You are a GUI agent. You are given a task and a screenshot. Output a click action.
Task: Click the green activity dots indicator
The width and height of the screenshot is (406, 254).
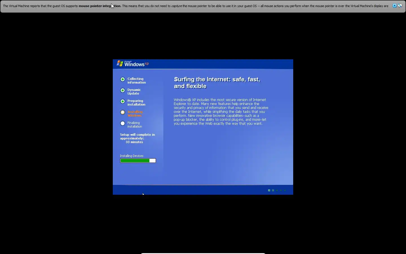coord(277,190)
